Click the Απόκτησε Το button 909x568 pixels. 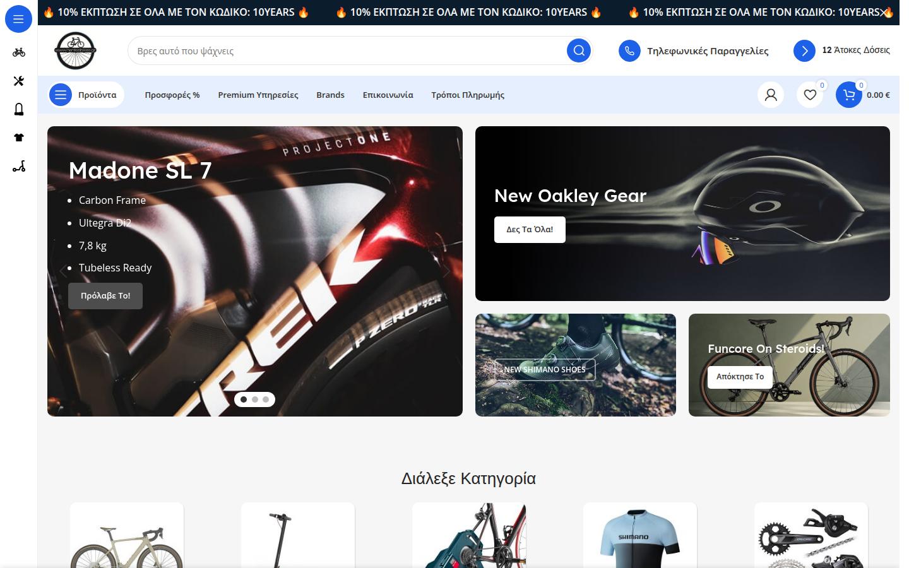[740, 377]
